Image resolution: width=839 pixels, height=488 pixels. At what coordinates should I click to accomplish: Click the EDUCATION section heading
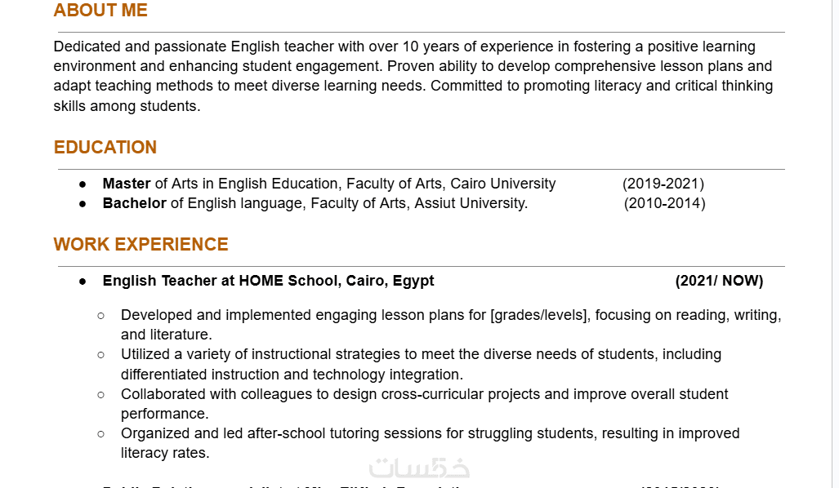point(105,148)
